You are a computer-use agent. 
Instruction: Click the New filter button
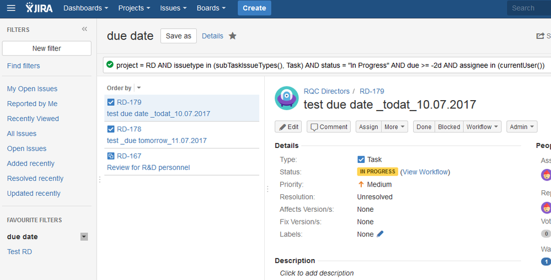click(47, 48)
